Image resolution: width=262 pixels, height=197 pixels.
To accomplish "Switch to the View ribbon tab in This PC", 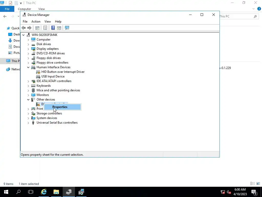I will pos(41,9).
